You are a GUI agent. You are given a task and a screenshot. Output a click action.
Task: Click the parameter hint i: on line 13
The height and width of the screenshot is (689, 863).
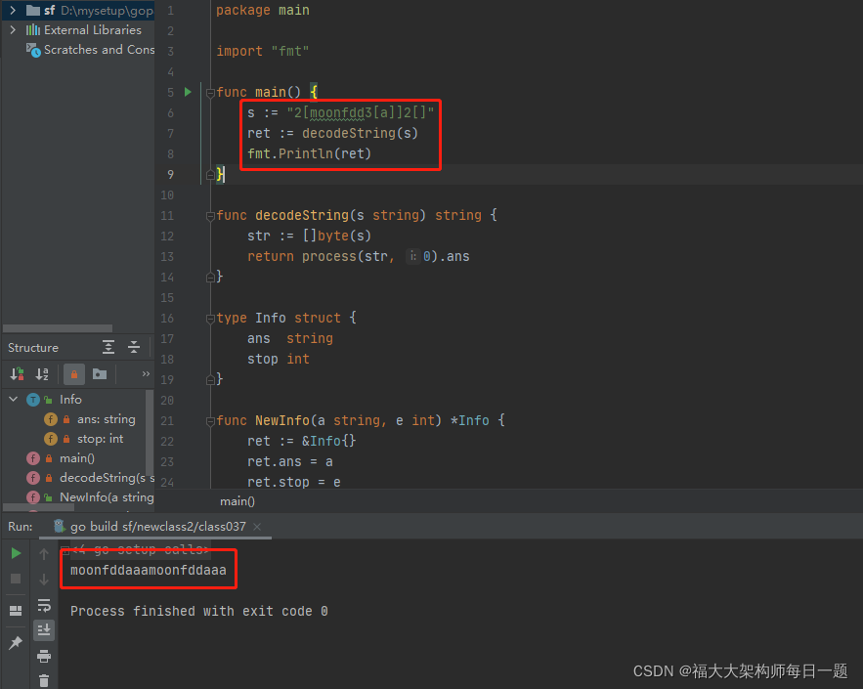[x=412, y=256]
